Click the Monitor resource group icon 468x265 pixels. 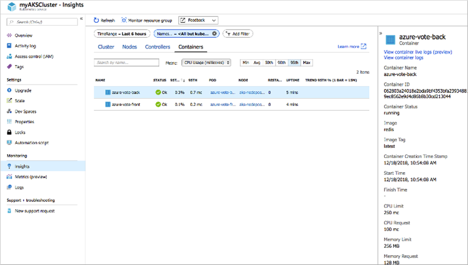click(x=124, y=20)
